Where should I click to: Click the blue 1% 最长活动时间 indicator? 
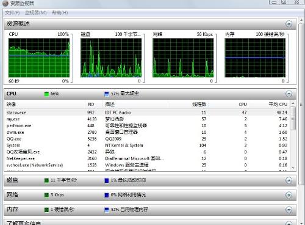pos(107,180)
